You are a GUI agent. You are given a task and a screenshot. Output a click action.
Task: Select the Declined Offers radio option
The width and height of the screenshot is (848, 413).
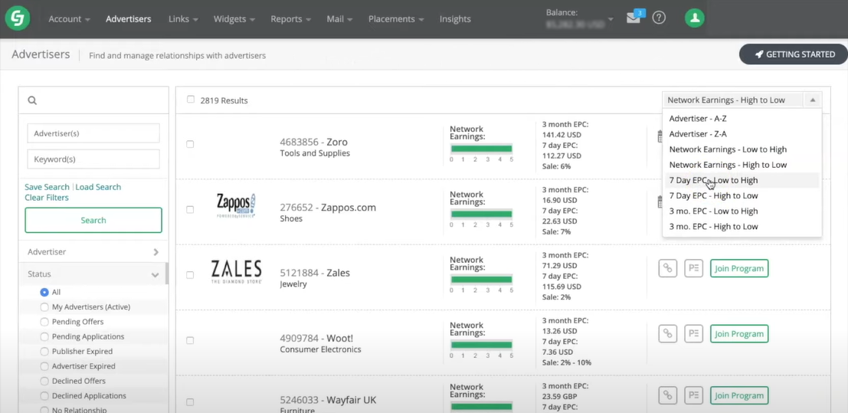point(44,381)
